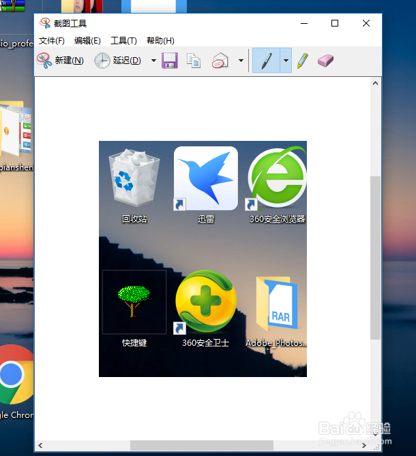Select the Google Chrome desktop icon

[16, 382]
